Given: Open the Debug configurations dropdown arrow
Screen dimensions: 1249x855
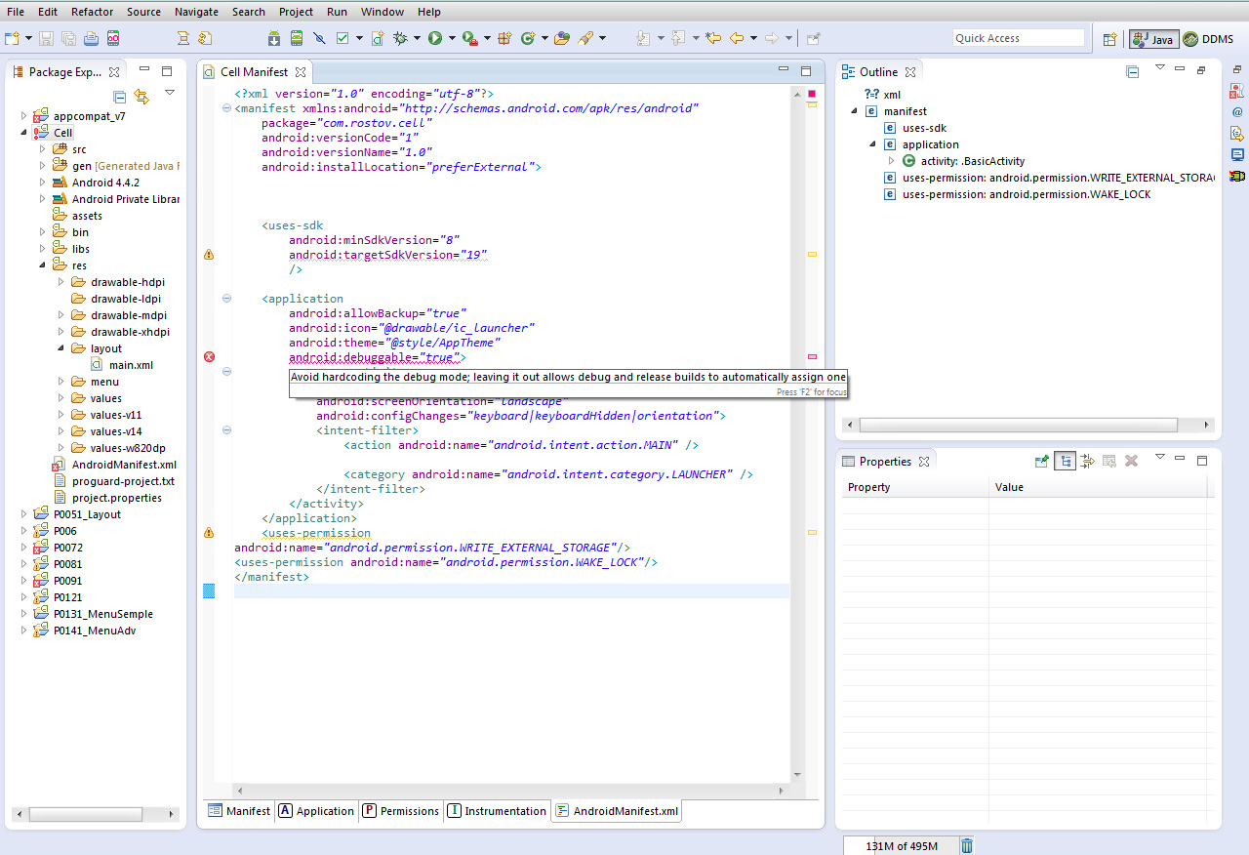Looking at the screenshot, I should pyautogui.click(x=417, y=38).
